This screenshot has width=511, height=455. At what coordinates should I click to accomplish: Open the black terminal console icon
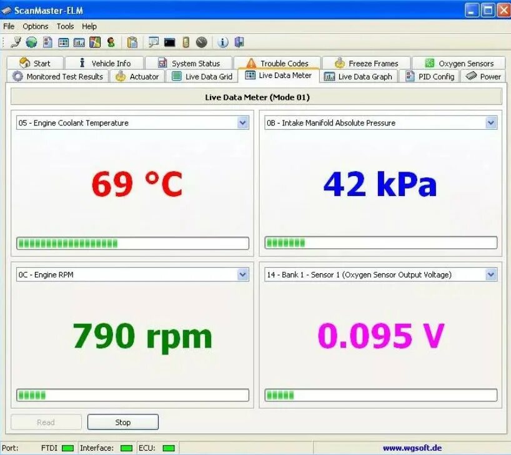pyautogui.click(x=169, y=42)
